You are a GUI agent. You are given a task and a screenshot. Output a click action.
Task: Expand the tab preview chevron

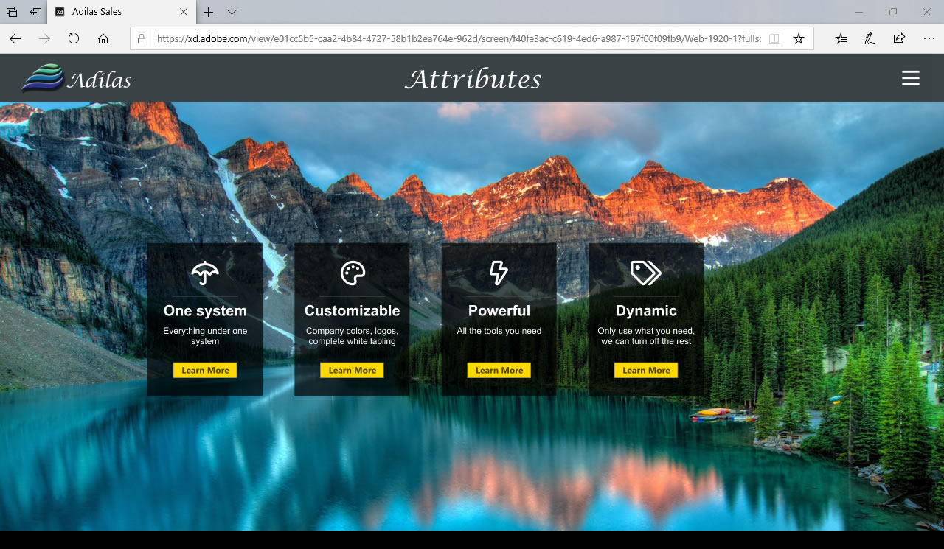click(232, 12)
